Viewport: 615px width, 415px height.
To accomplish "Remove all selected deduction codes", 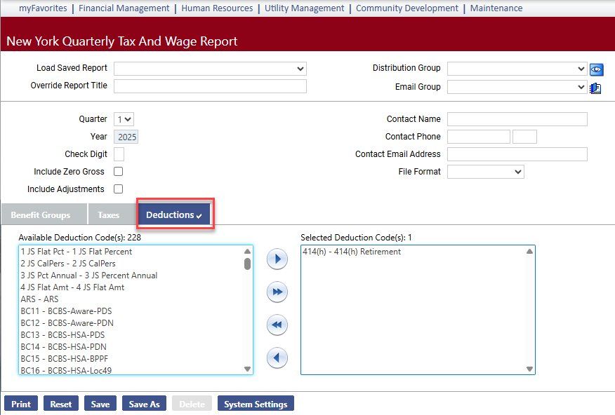I will 277,325.
